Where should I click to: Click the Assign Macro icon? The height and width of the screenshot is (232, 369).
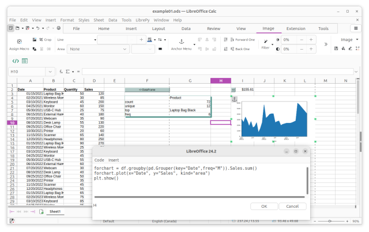click(x=19, y=42)
